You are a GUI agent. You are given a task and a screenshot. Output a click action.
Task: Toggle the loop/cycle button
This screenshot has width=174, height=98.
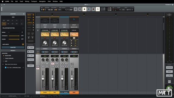click(x=98, y=9)
